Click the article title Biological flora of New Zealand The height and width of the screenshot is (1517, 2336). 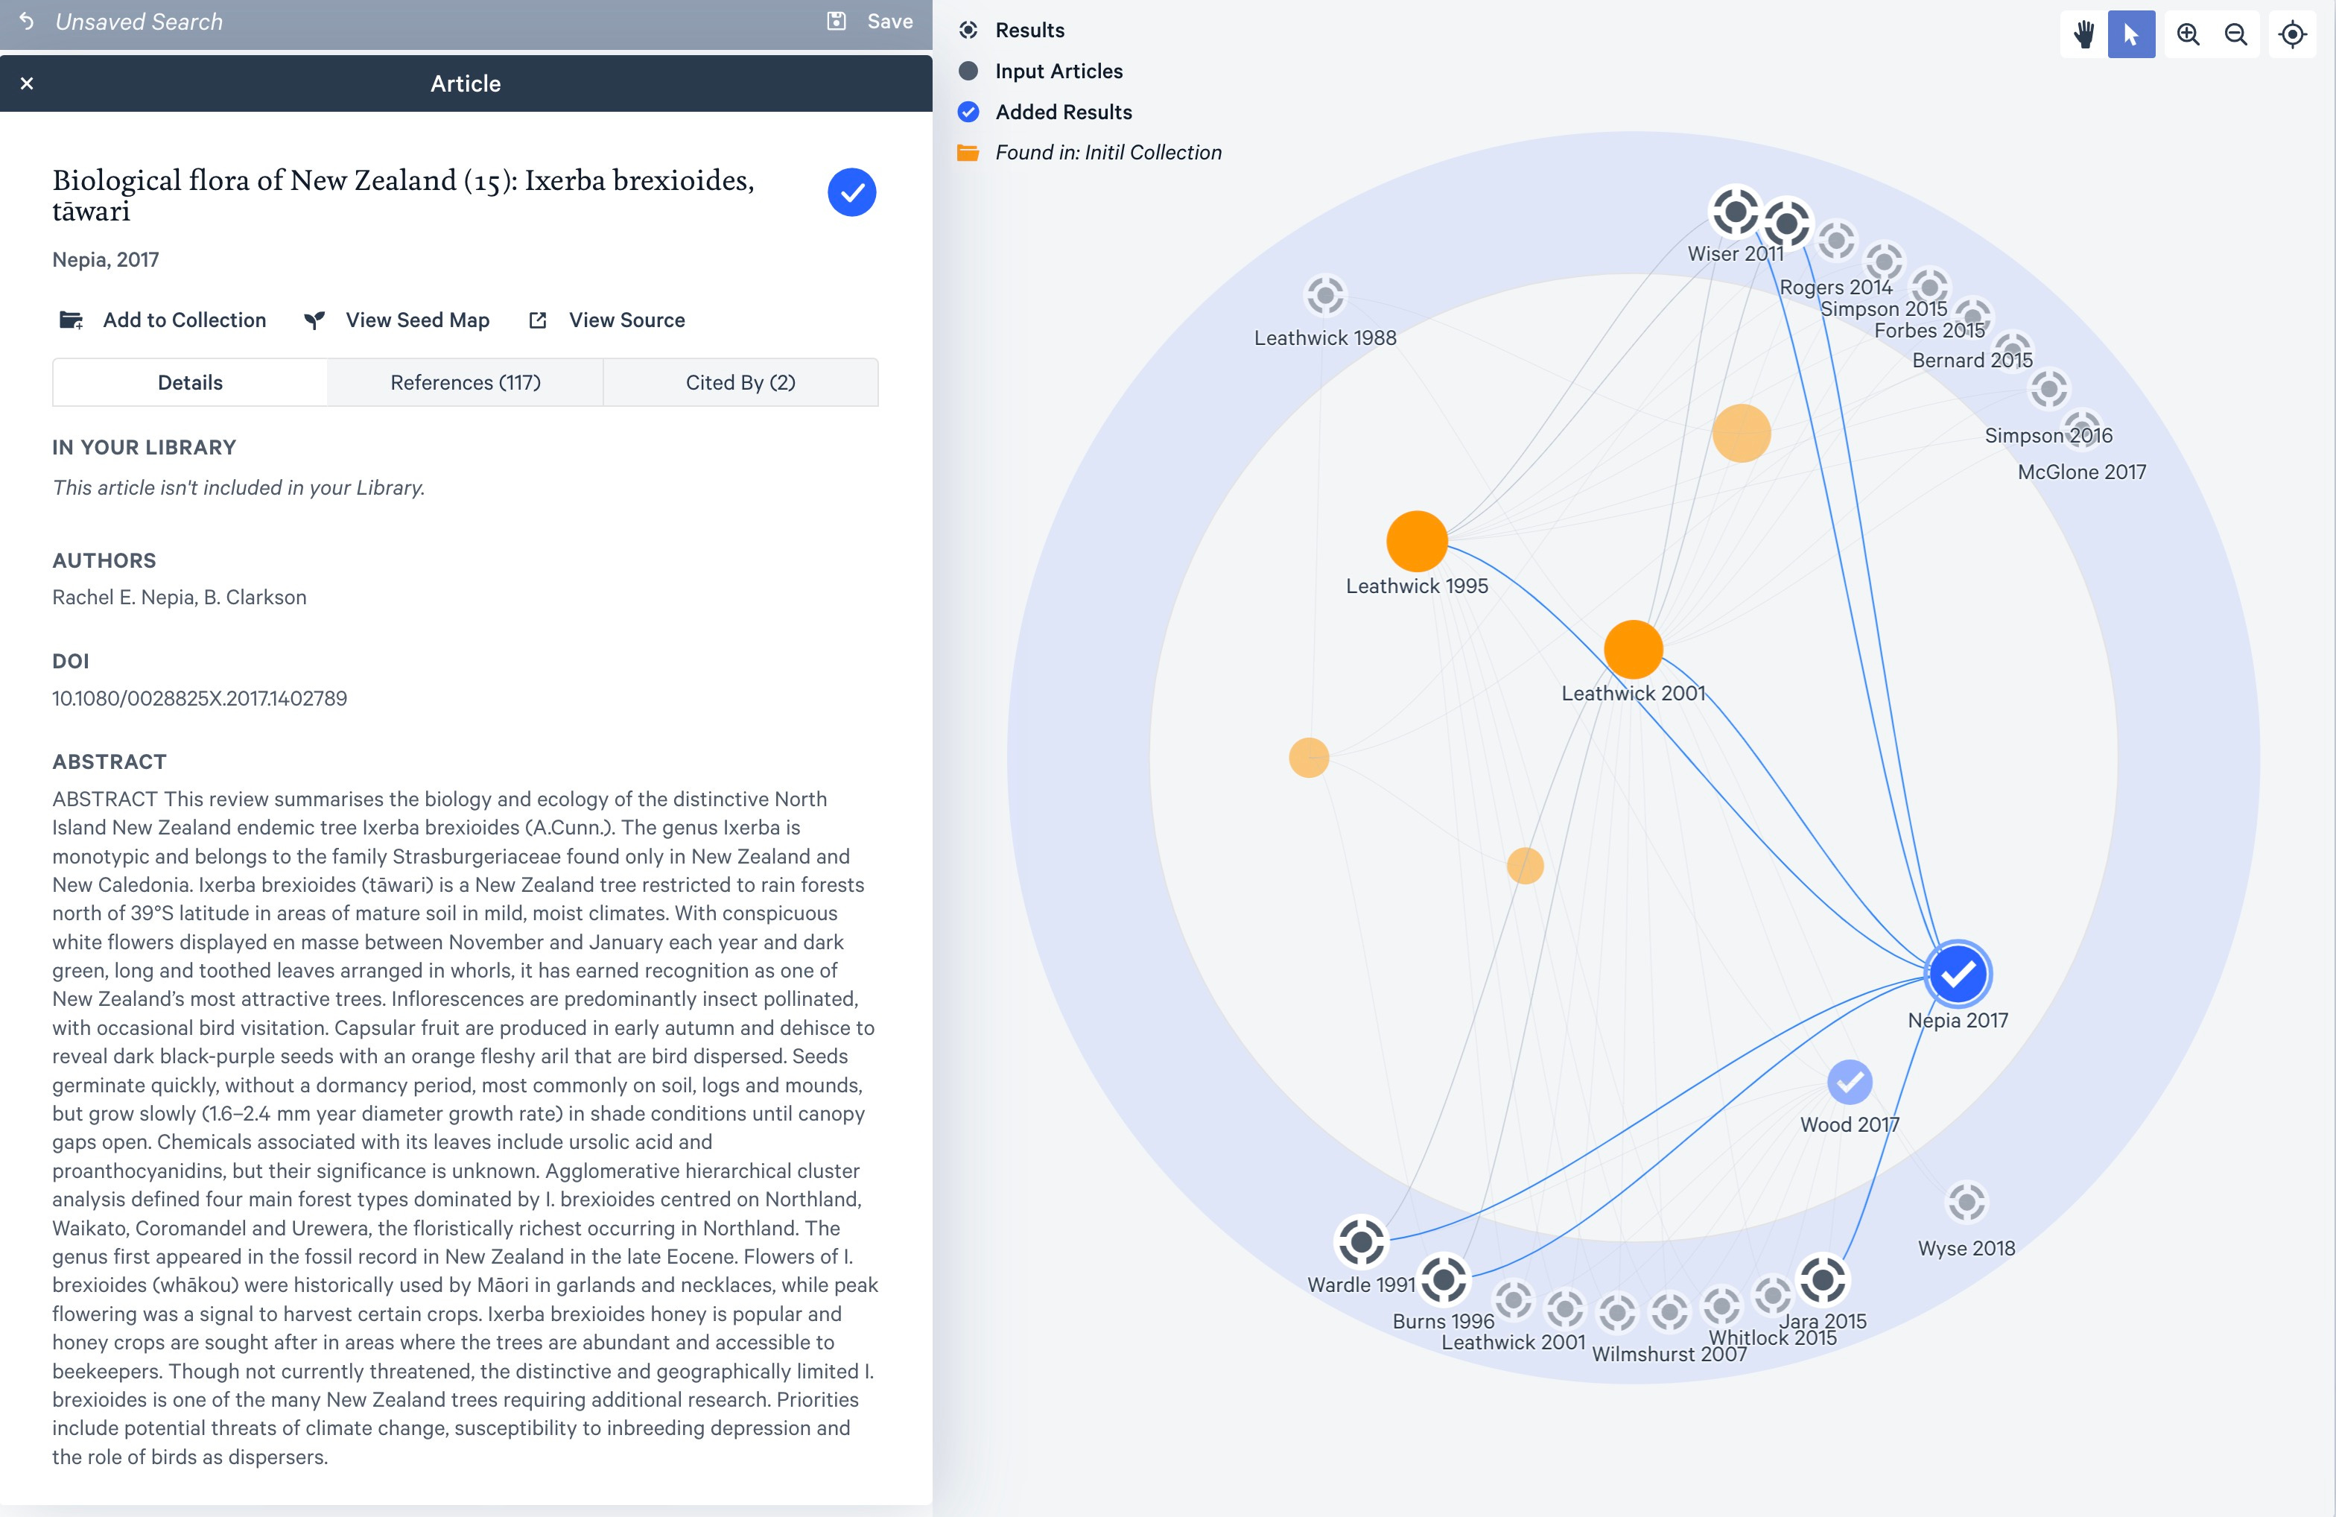(404, 194)
